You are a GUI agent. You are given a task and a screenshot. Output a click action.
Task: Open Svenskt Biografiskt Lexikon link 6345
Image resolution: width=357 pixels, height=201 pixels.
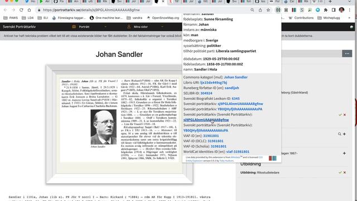pyautogui.click(x=235, y=98)
